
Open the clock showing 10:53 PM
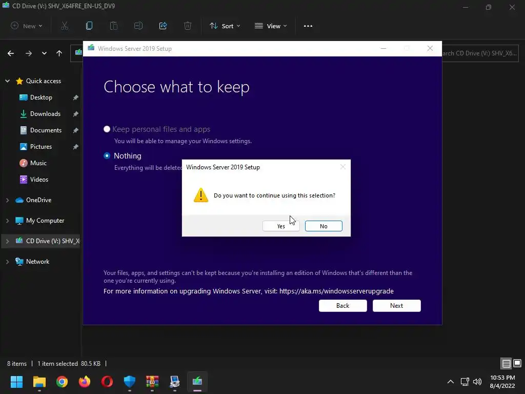502,382
